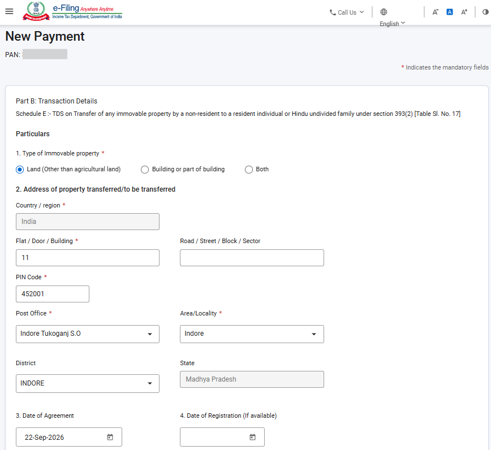
Task: Open the Date of Agreement calendar icon
Action: pyautogui.click(x=110, y=437)
